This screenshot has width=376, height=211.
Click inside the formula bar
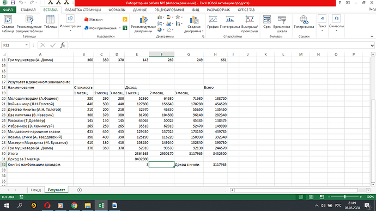pyautogui.click(x=220, y=45)
